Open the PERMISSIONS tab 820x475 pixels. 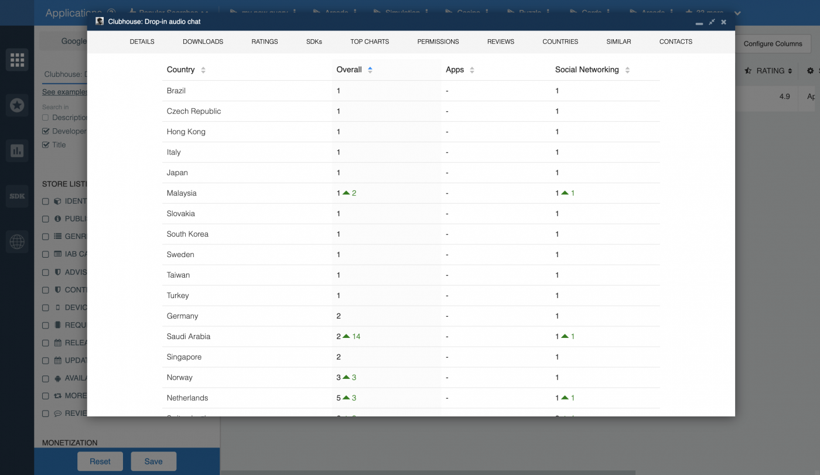click(x=438, y=42)
